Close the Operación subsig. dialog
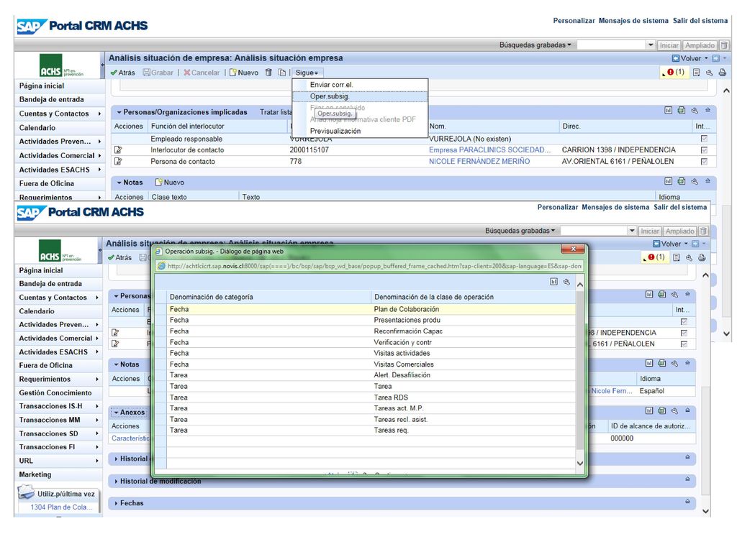 573,249
